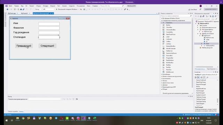Image resolution: width=223 pixels, height=125 pixels.
Task: Select the ListBox control in the Toolbox
Action: coord(176,42)
